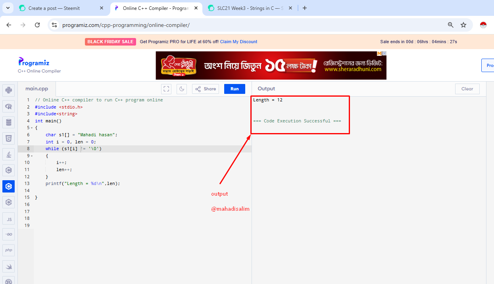Switch editor to dark mode moon icon
This screenshot has height=284, width=494.
pos(182,89)
